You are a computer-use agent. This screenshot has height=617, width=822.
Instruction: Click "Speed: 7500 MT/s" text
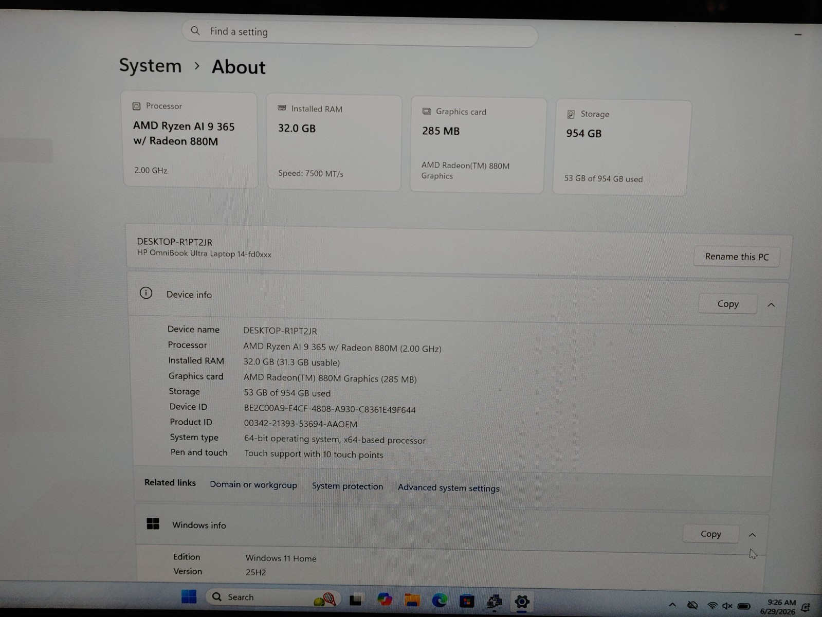tap(310, 173)
